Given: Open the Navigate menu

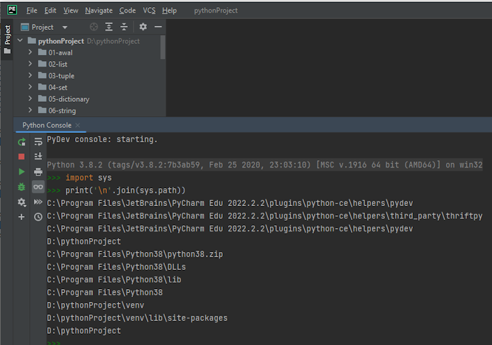Looking at the screenshot, I should pyautogui.click(x=98, y=11).
